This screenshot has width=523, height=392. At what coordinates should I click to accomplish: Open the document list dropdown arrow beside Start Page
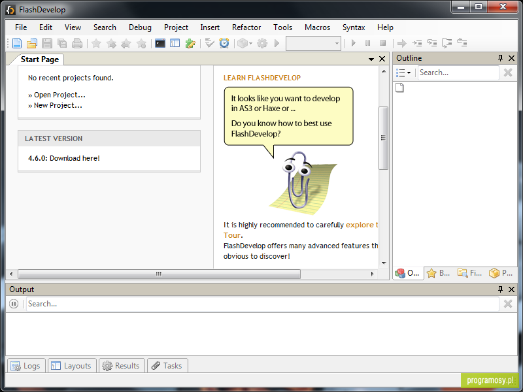pos(371,59)
